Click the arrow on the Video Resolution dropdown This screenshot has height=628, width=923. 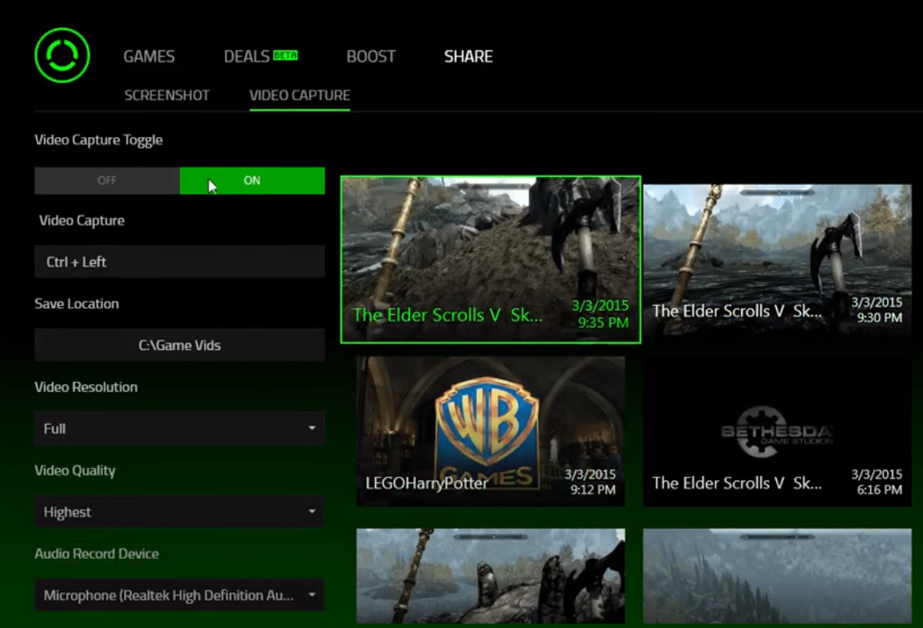(312, 428)
